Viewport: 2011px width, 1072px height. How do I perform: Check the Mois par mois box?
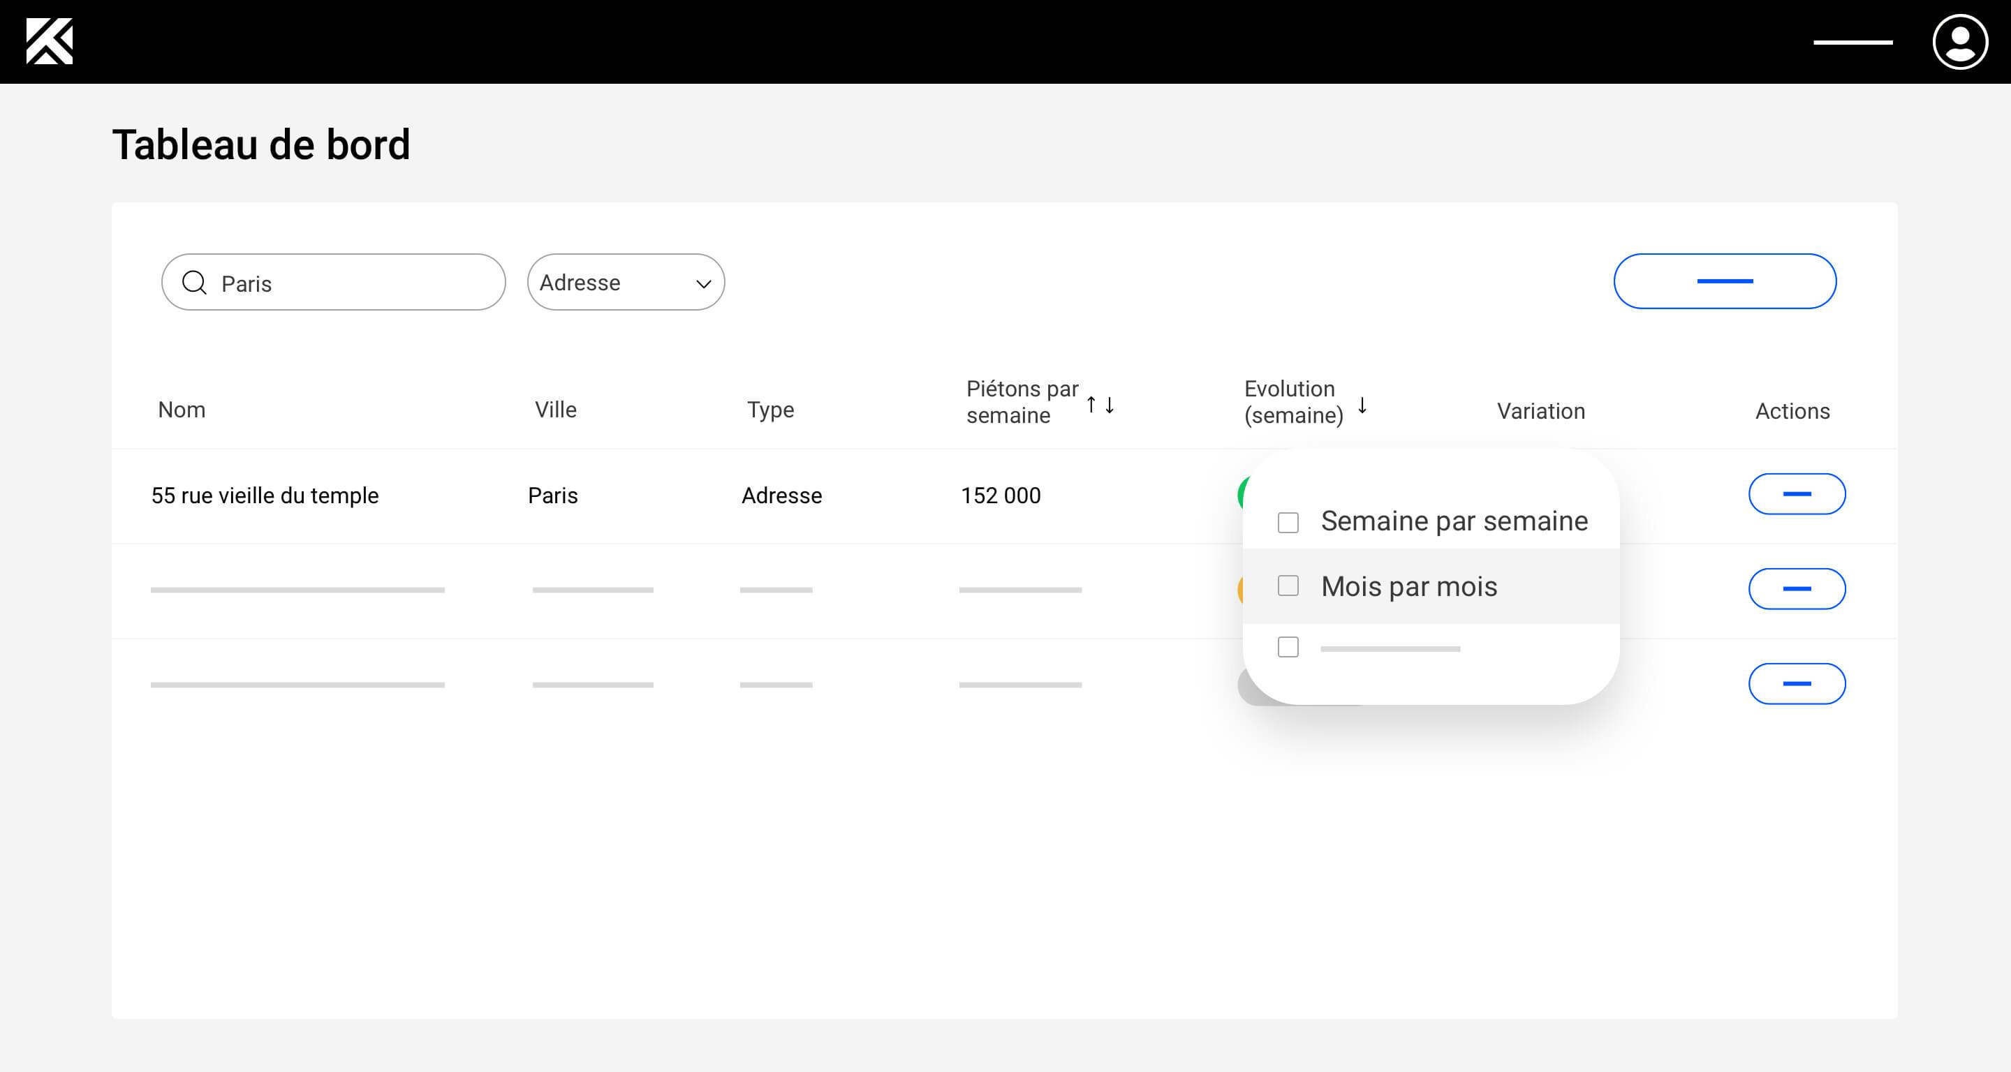(1288, 585)
